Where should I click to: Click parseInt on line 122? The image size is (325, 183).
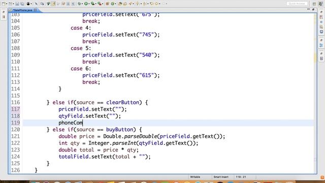[x=124, y=143]
